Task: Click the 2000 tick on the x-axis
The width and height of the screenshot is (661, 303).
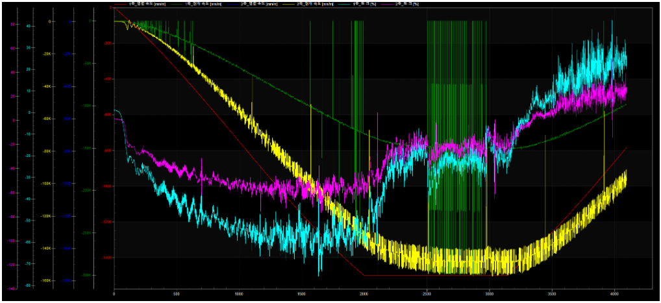Action: 364,293
